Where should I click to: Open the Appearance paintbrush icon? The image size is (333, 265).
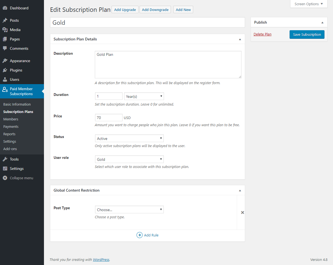[x=6, y=60]
